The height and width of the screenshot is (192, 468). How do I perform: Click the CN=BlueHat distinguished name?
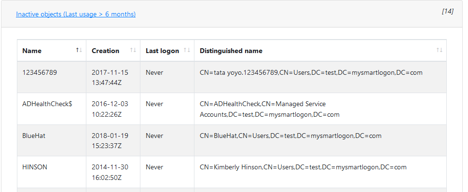(290, 136)
